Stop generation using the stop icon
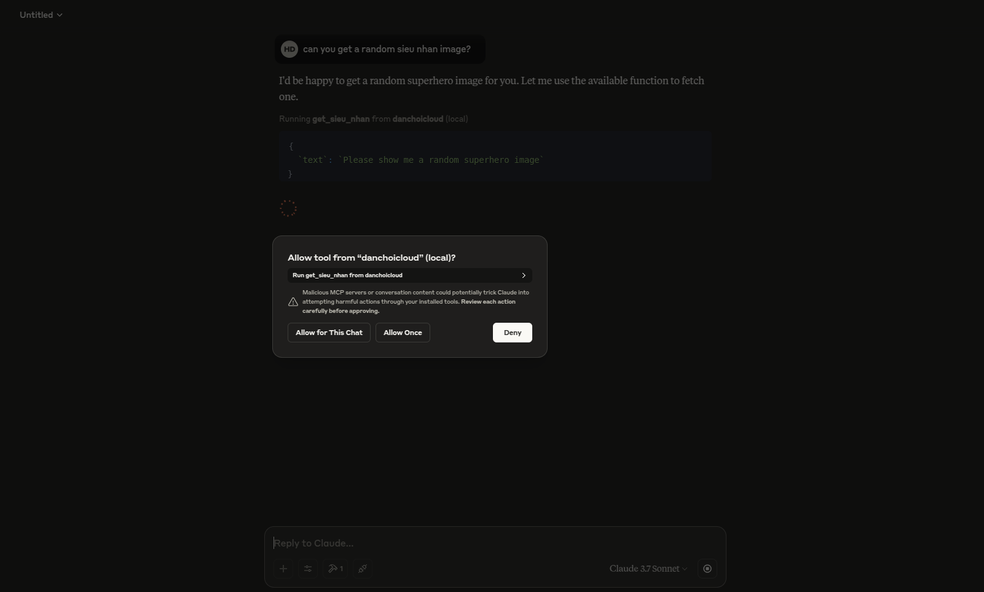Image resolution: width=984 pixels, height=592 pixels. tap(707, 569)
